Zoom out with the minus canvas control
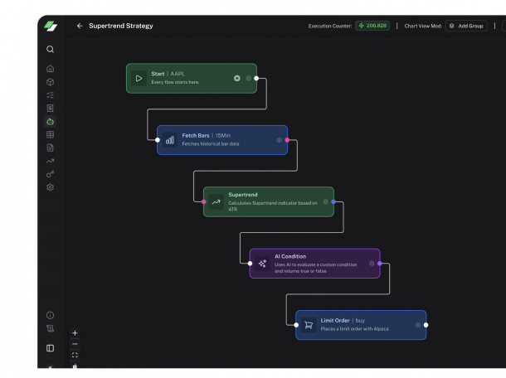Screen dimensions: 506x378 coord(75,344)
